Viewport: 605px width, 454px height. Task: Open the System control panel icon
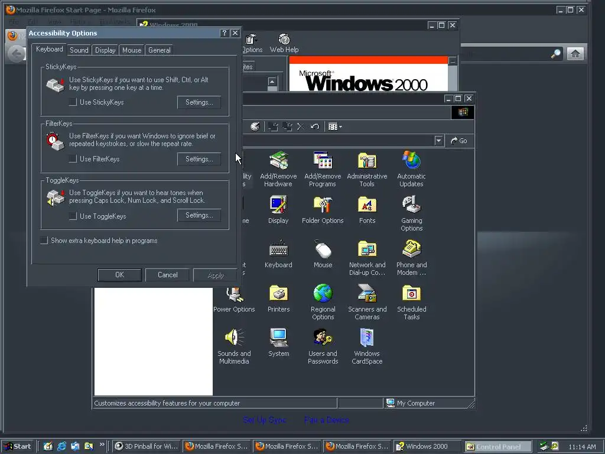[278, 343]
